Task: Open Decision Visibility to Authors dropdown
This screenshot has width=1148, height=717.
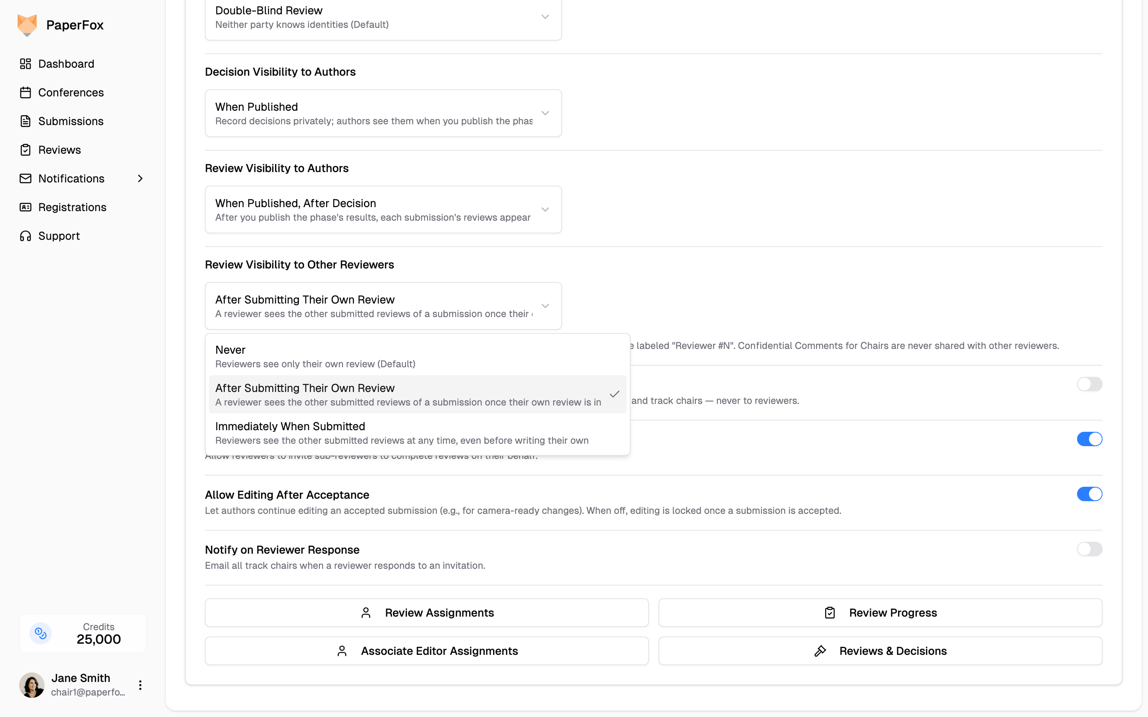Action: tap(383, 114)
